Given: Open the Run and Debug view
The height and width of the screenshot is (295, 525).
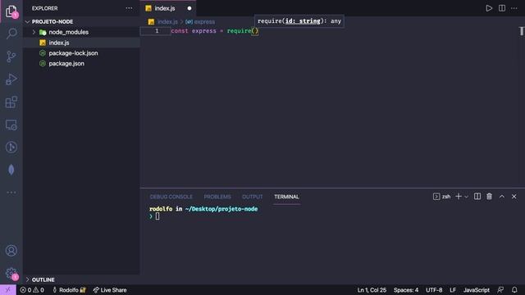Looking at the screenshot, I should [11, 79].
